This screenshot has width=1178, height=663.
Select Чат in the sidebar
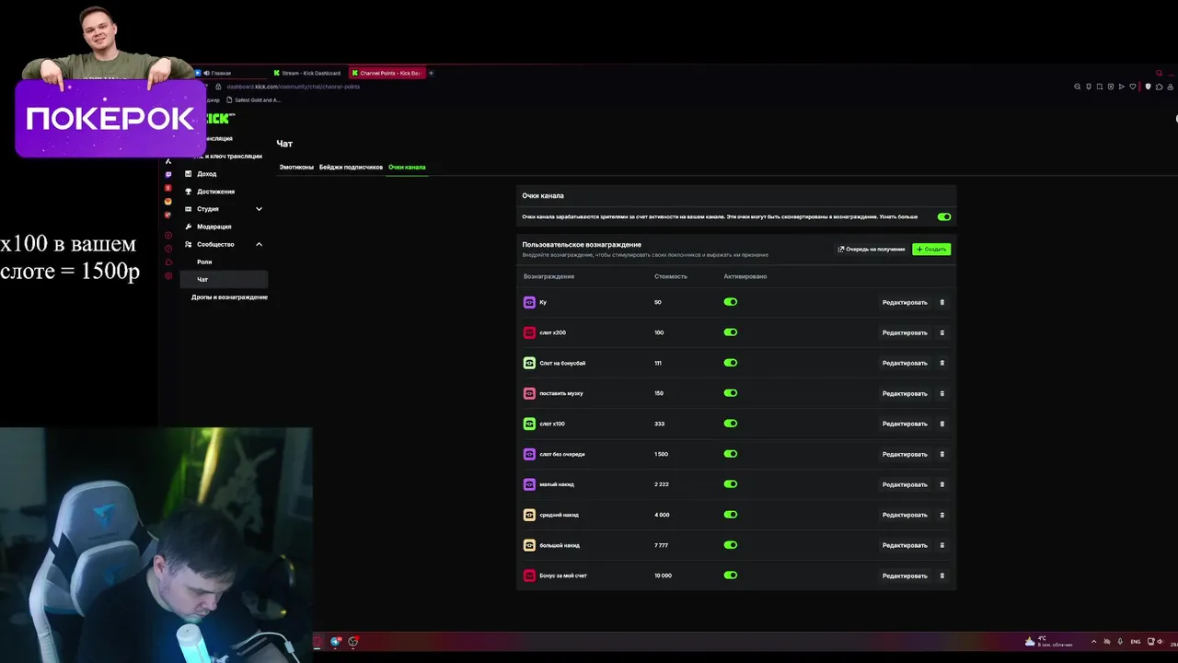point(224,279)
